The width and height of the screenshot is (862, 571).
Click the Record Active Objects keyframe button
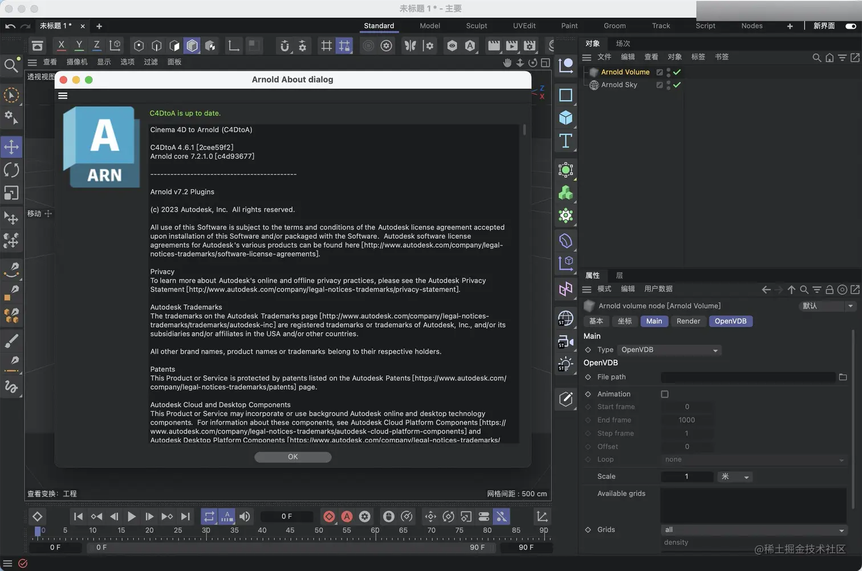click(x=329, y=516)
